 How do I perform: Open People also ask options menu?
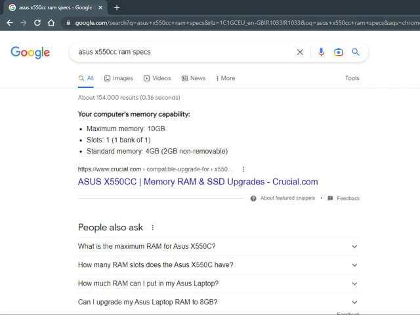click(x=153, y=228)
